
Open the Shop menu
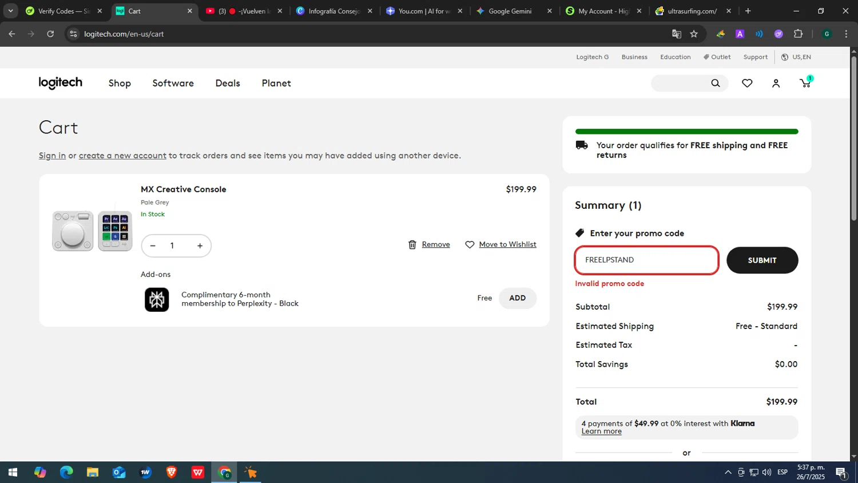pyautogui.click(x=120, y=83)
